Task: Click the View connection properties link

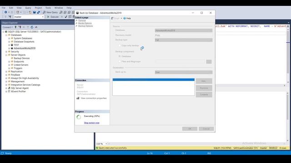Action: tap(94, 98)
